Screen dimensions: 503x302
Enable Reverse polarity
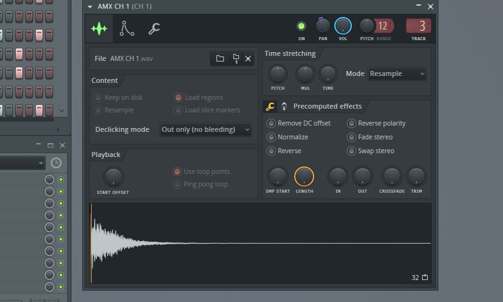pos(351,123)
